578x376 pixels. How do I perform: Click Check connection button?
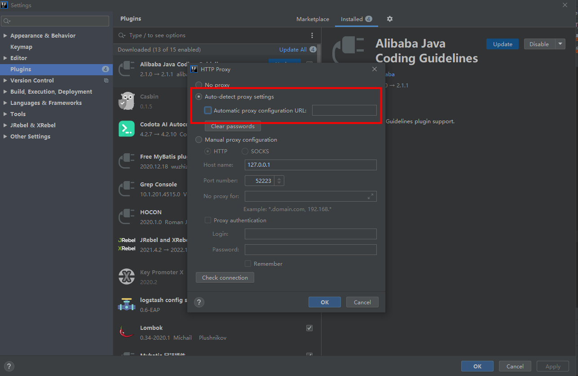tap(225, 277)
